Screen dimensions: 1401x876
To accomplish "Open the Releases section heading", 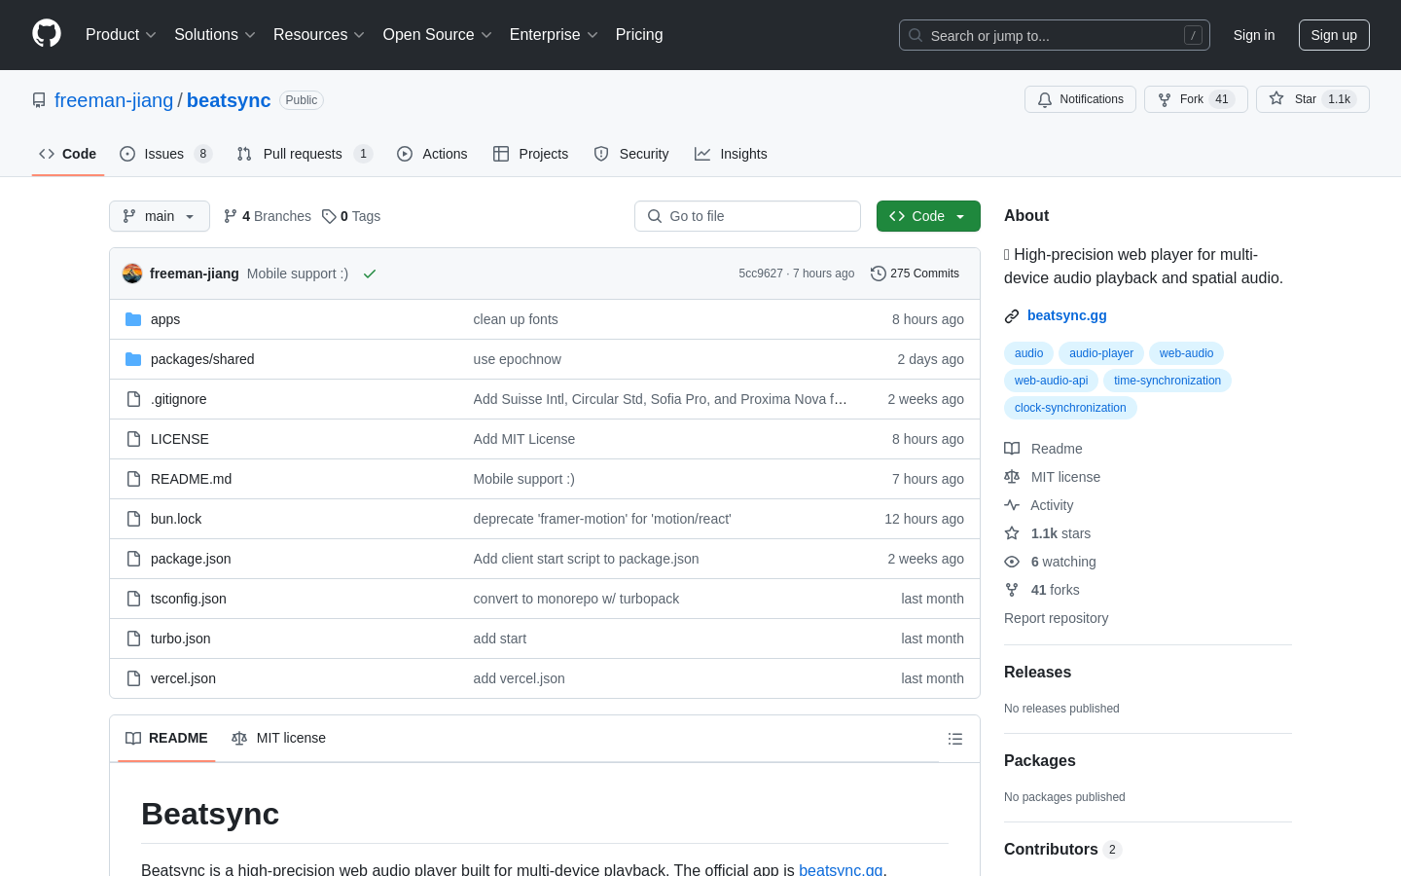I will pos(1037,673).
